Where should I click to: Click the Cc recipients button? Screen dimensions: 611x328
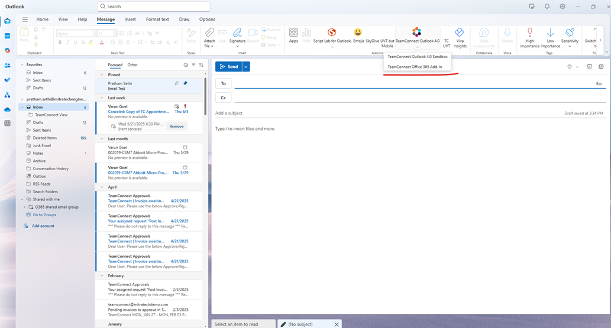(x=223, y=98)
